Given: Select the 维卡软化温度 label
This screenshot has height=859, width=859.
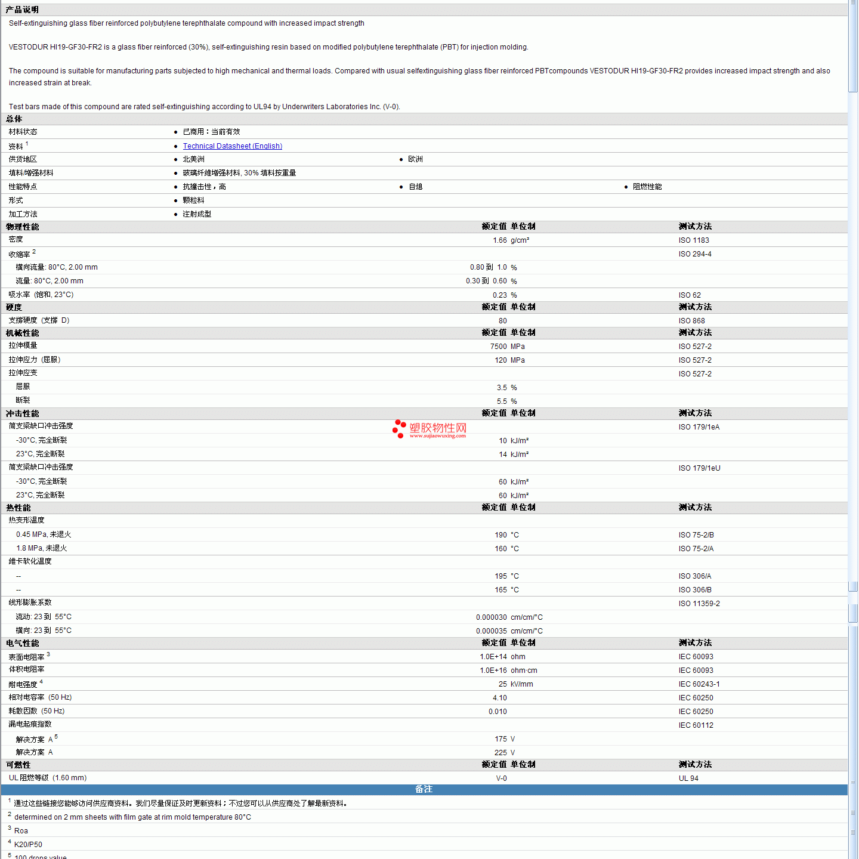Looking at the screenshot, I should (30, 561).
